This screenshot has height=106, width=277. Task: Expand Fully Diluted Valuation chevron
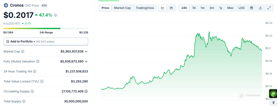86,61
